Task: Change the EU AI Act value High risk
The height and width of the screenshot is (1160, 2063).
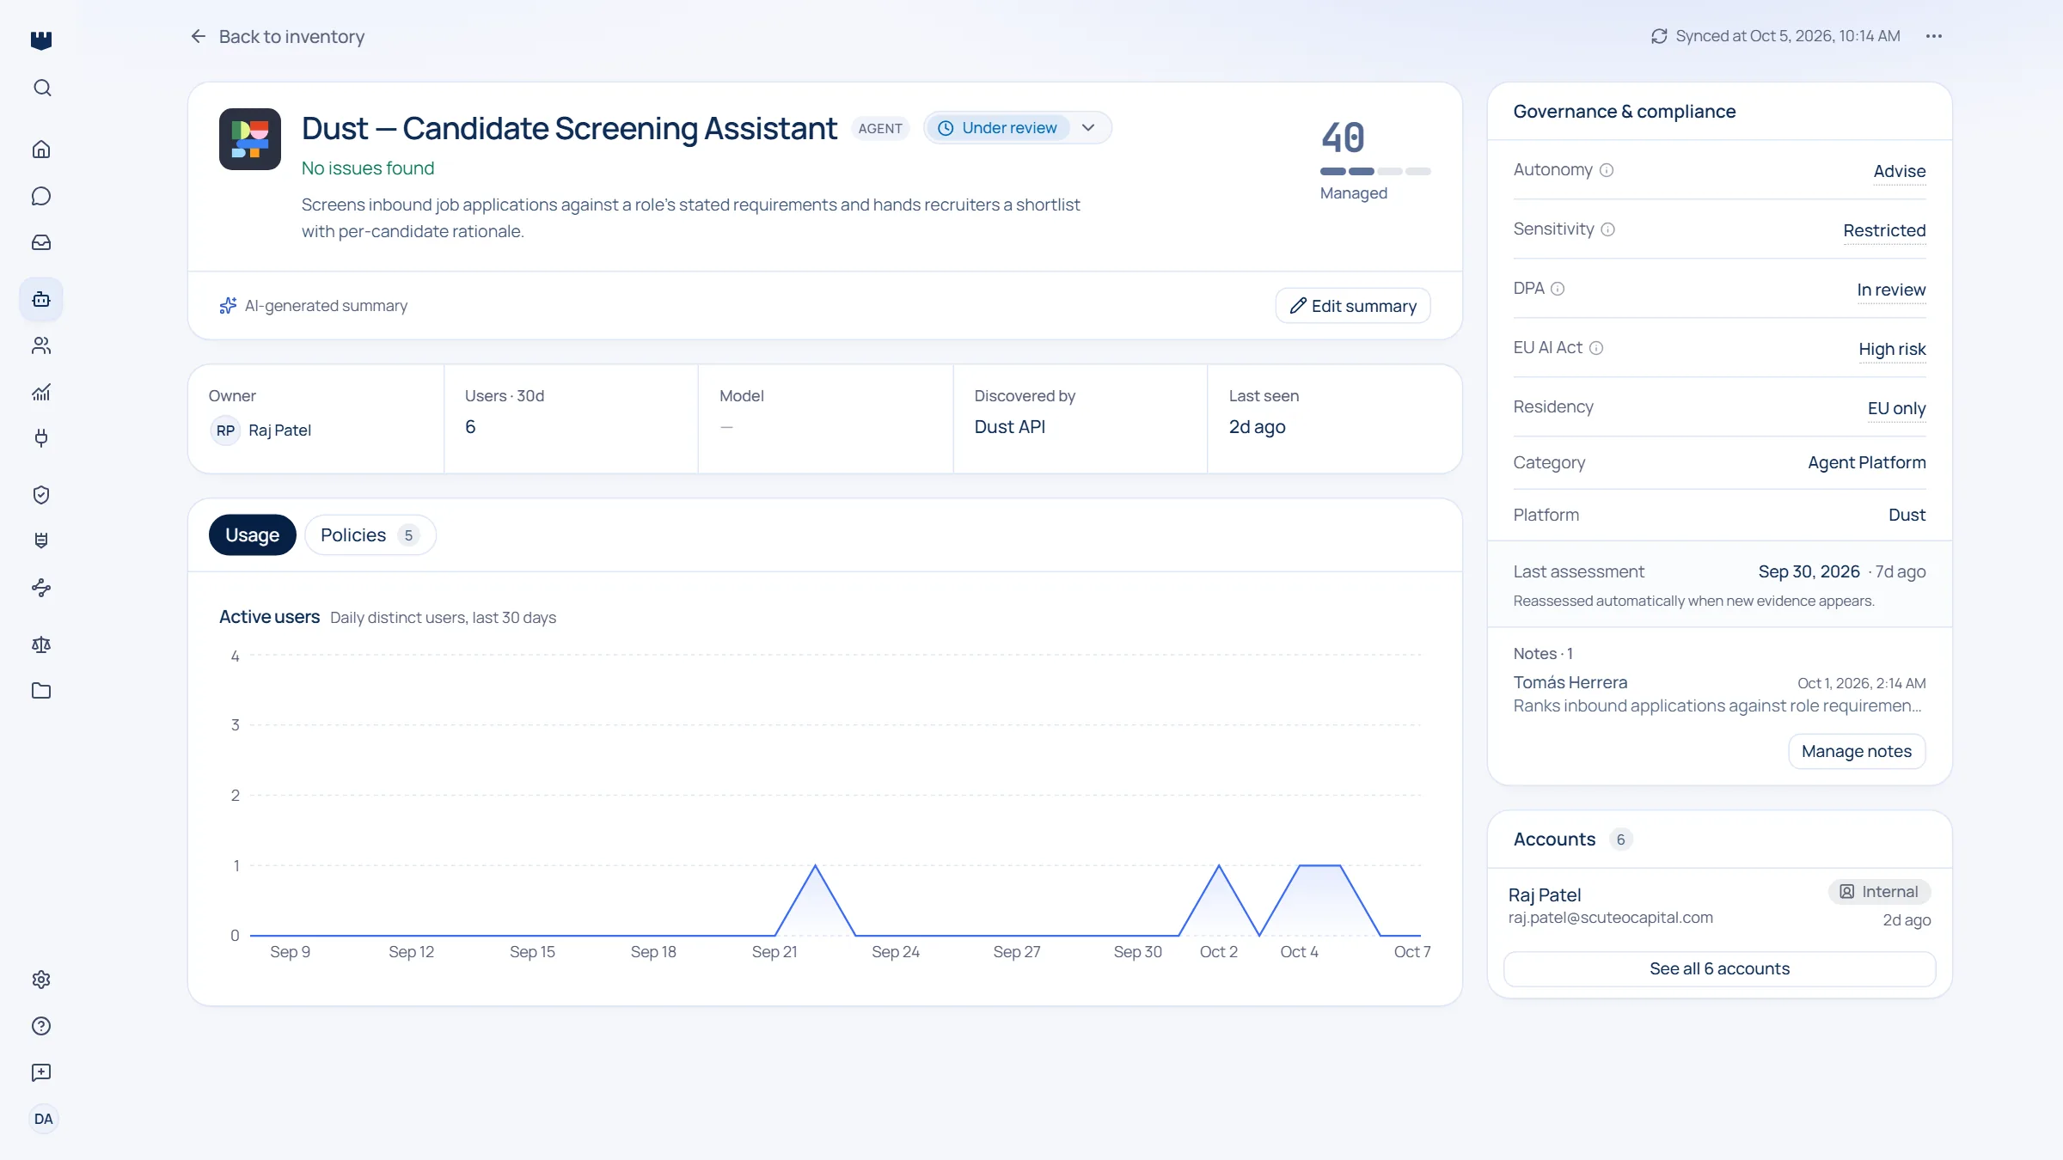Action: (1892, 349)
